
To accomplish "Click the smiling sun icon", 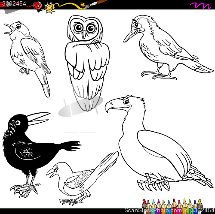I will point(49,8).
